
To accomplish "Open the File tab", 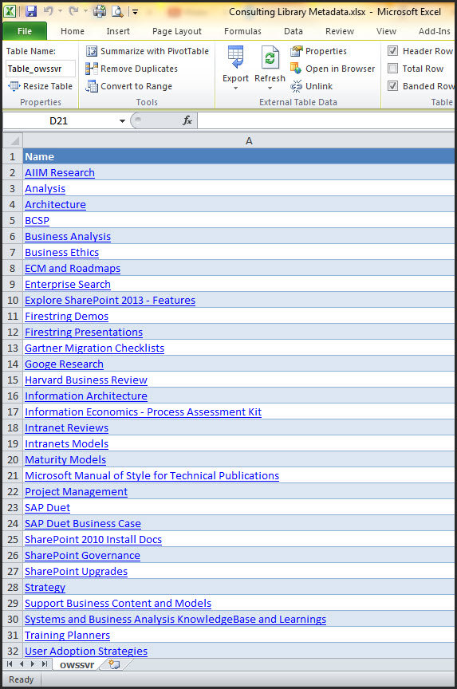I will [25, 31].
